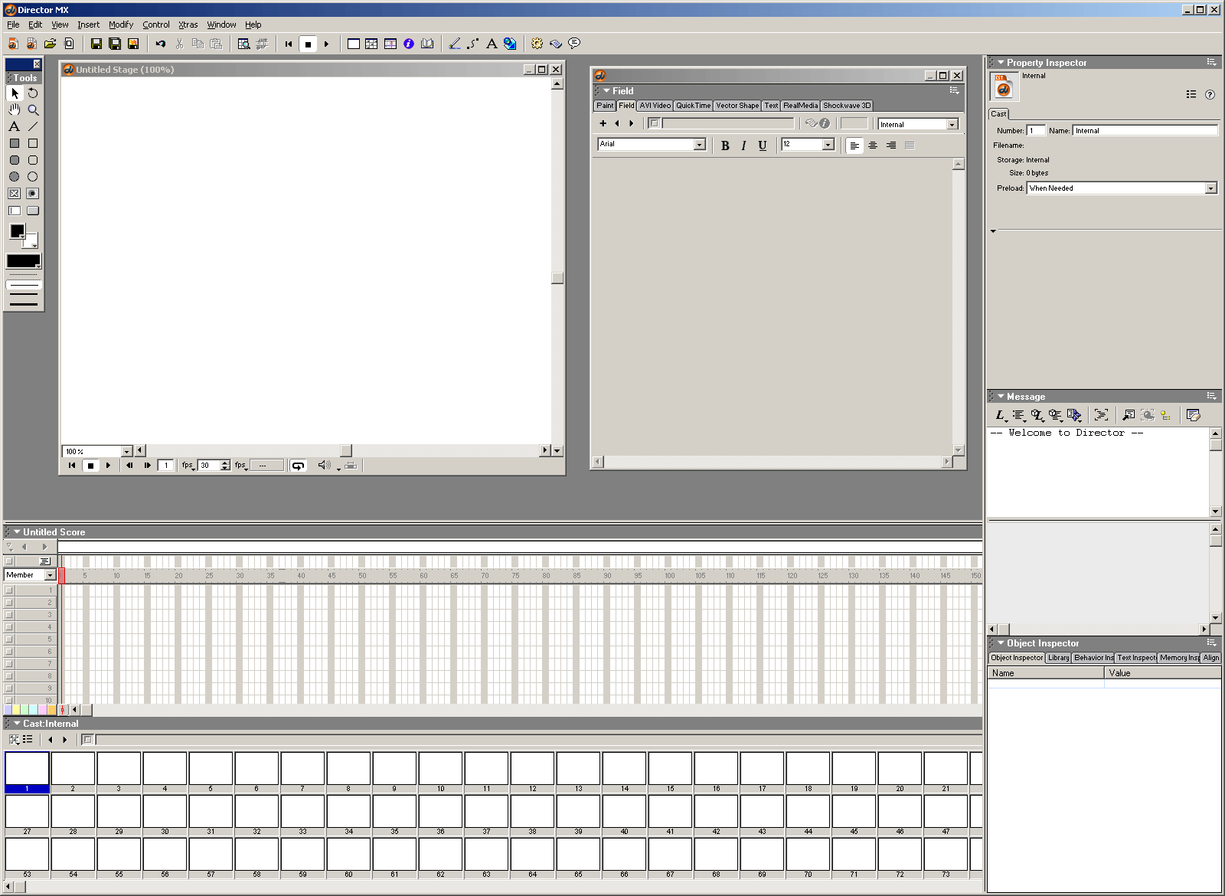Open the cast dropdown in Field window
This screenshot has height=896, width=1225.
(952, 125)
